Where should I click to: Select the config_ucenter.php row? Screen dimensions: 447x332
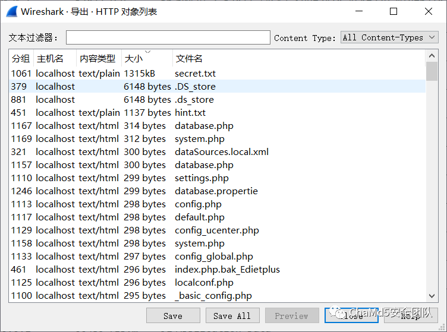point(217,230)
